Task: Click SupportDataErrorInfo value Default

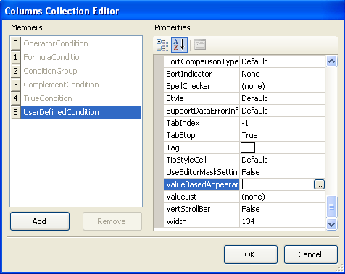Action: click(x=283, y=111)
